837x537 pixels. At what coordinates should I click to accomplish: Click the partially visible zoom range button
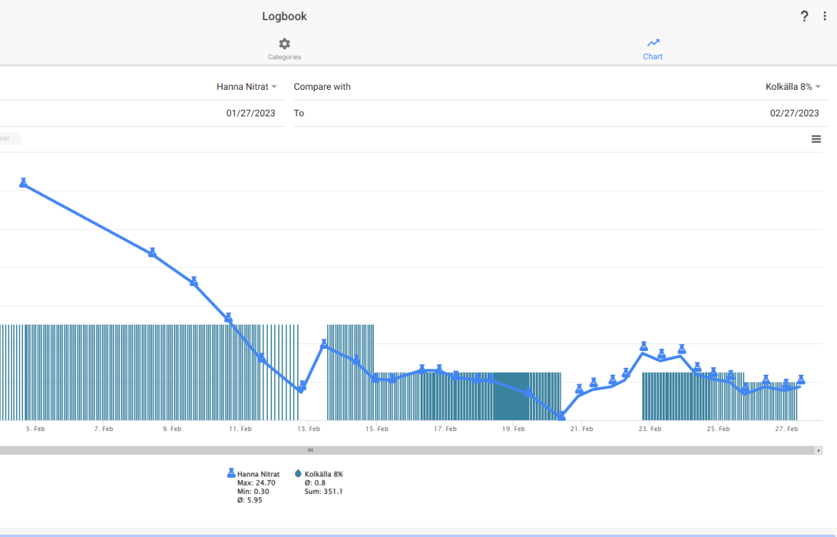pyautogui.click(x=10, y=139)
